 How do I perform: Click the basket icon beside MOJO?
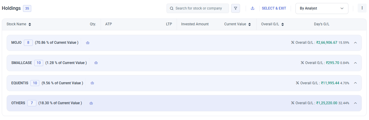click(x=88, y=43)
